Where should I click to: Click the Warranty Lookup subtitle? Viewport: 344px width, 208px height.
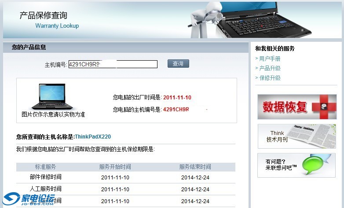point(57,26)
